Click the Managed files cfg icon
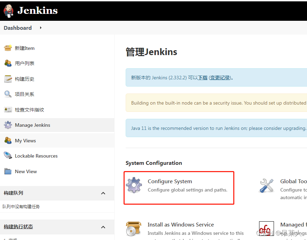The height and width of the screenshot is (240, 307). click(266, 229)
